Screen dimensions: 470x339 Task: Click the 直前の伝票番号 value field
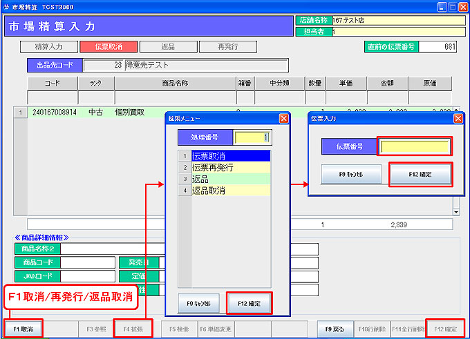[x=438, y=47]
